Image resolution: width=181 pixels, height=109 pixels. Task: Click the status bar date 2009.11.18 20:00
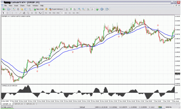click(x=101, y=107)
